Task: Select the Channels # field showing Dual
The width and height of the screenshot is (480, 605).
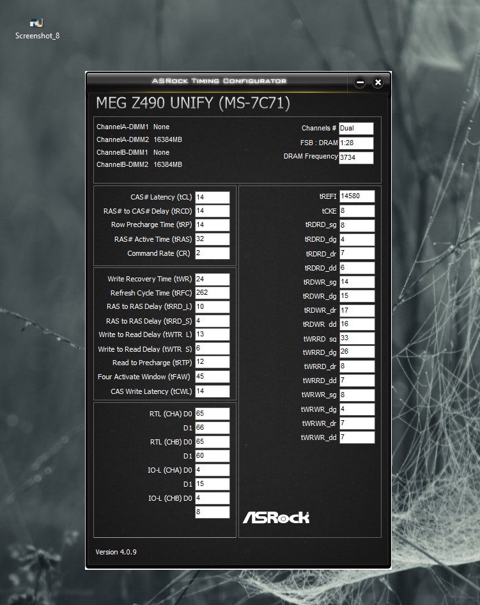Action: tap(356, 129)
